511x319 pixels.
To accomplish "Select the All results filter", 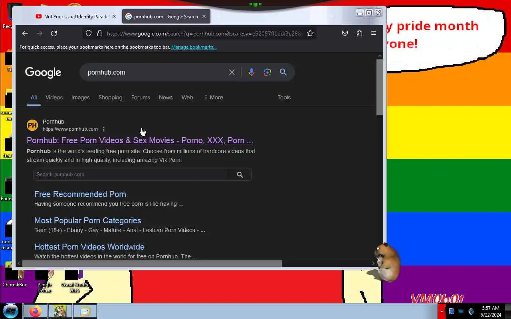I will [34, 97].
